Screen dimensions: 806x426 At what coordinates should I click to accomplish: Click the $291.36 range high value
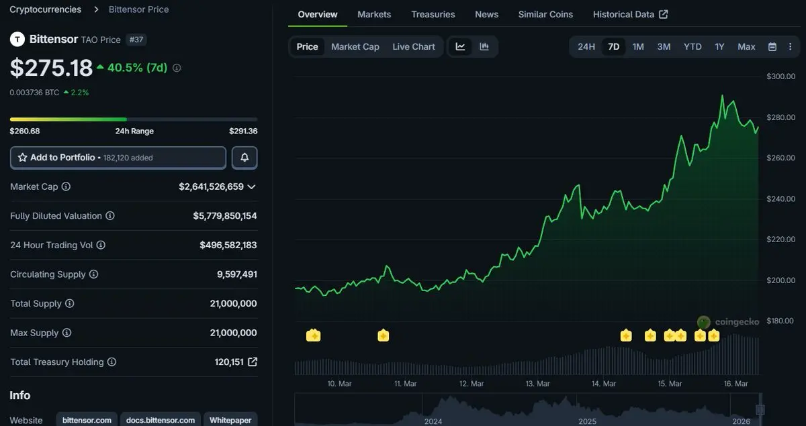tap(243, 131)
